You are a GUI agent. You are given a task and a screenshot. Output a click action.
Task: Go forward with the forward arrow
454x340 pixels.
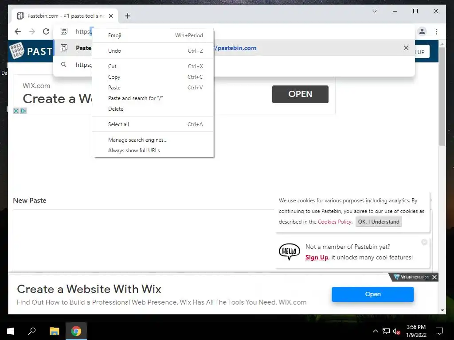point(32,31)
